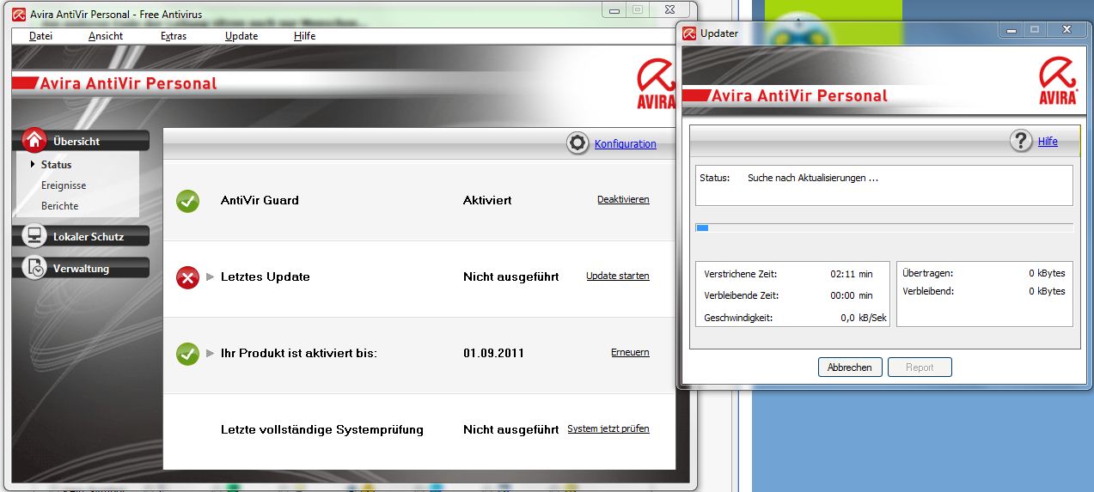Click the update progress bar
The height and width of the screenshot is (492, 1094).
883,228
